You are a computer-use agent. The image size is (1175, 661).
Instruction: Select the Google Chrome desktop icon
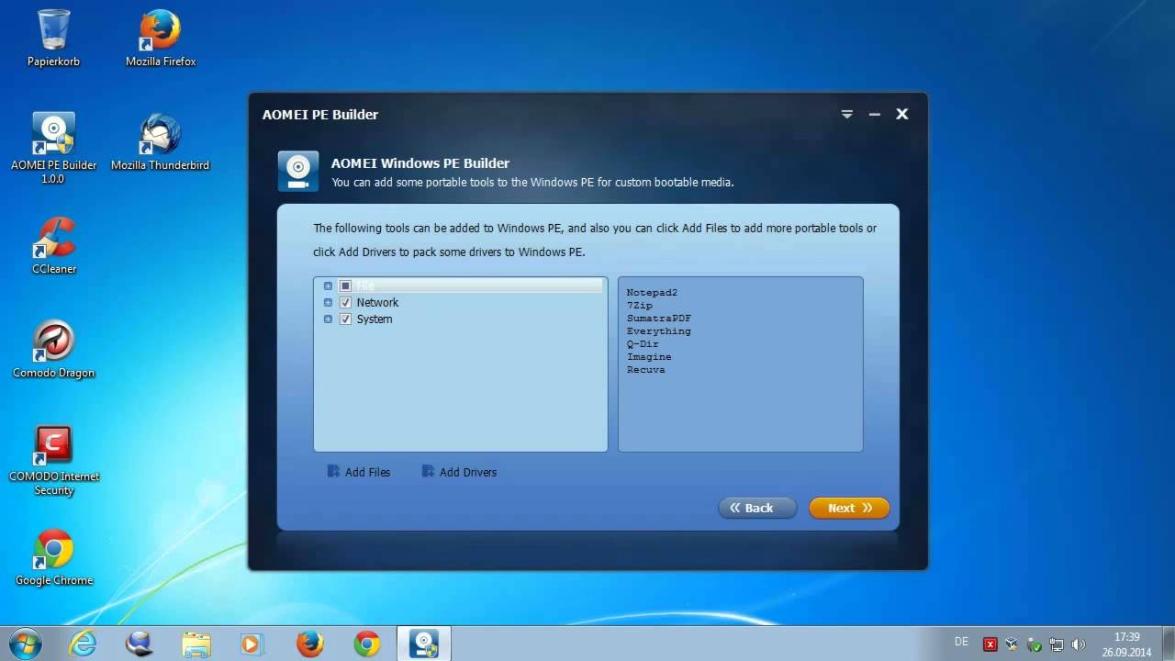coord(53,557)
